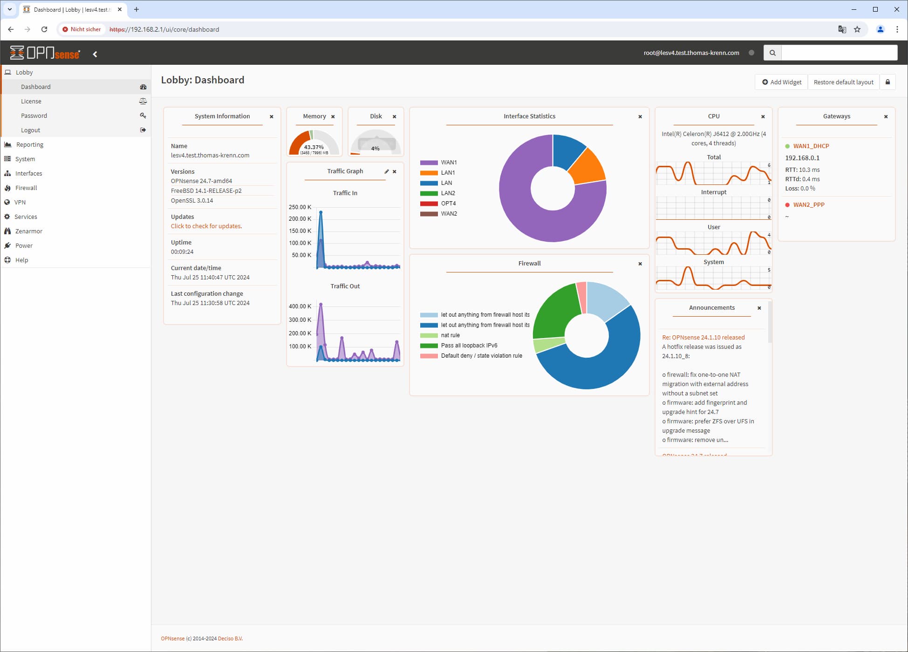Remove the Gateways widget
The height and width of the screenshot is (652, 908).
[x=886, y=116]
